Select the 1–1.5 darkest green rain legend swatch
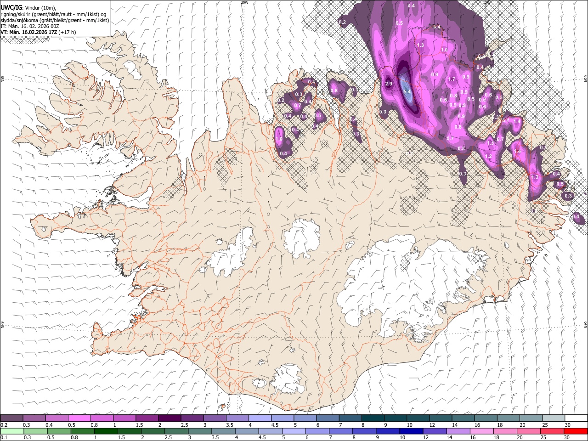Screen dimensions: 588x441 tap(106, 431)
